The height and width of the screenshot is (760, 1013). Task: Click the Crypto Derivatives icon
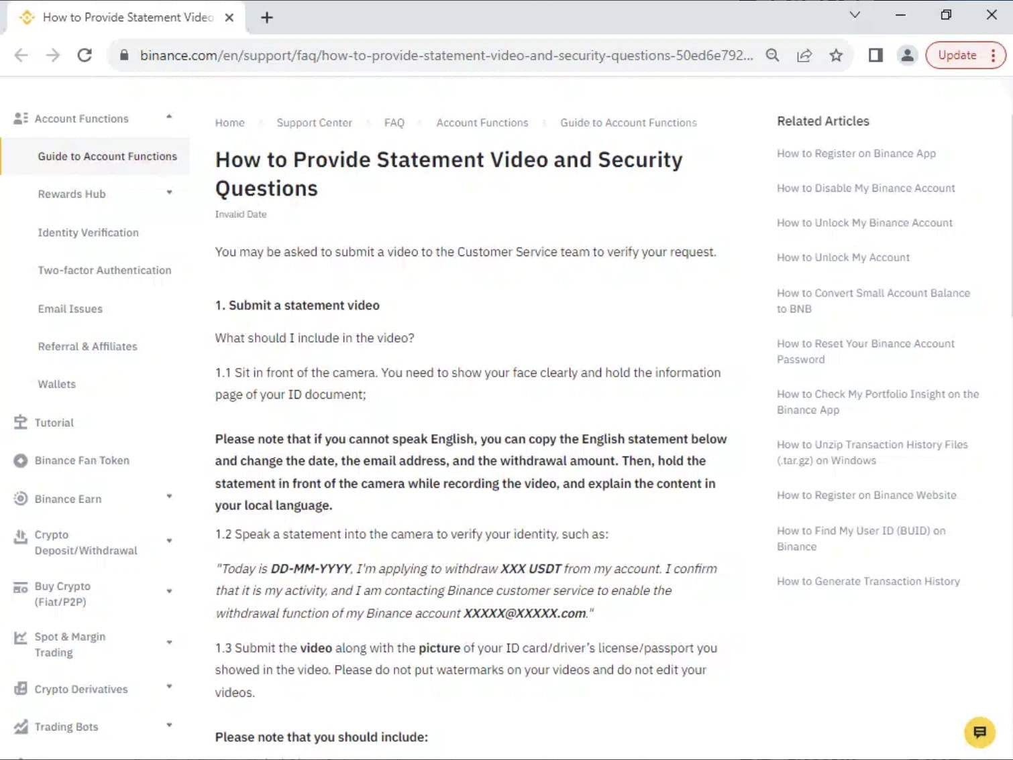coord(21,688)
